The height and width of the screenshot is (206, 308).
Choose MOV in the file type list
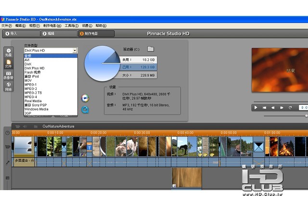51,80
